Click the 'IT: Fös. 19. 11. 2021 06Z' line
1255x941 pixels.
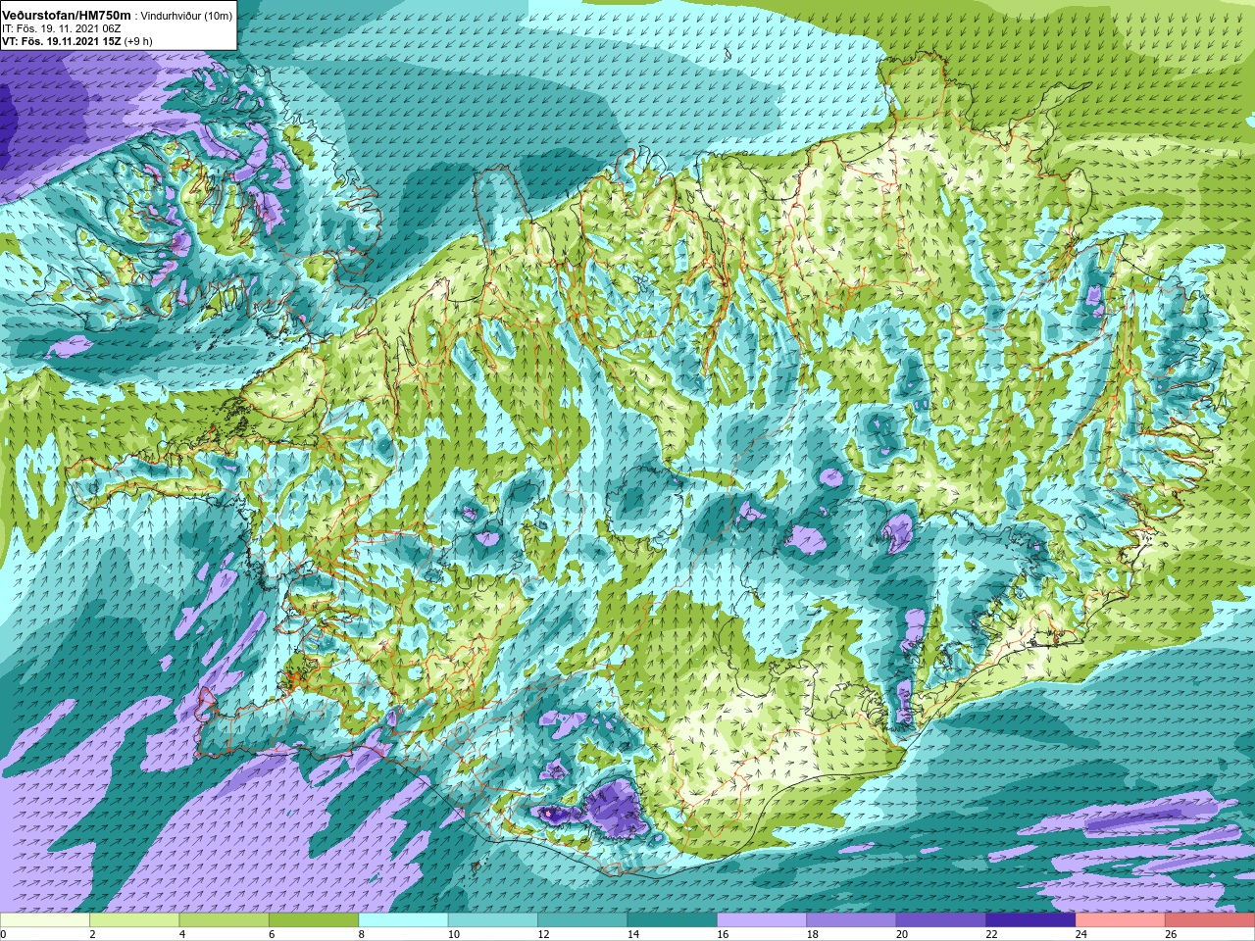click(x=62, y=29)
